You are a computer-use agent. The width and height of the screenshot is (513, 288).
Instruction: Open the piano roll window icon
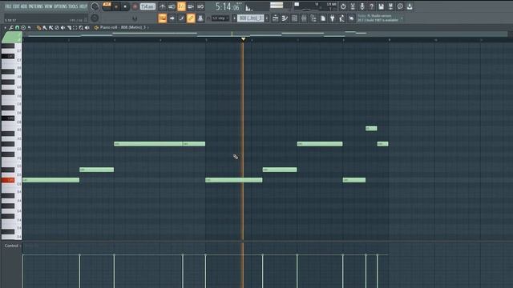[285, 18]
